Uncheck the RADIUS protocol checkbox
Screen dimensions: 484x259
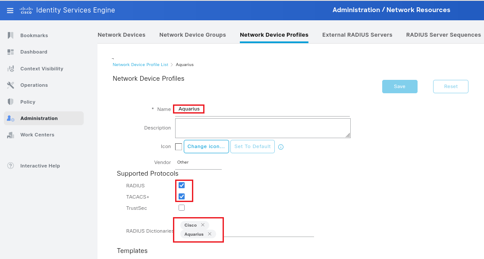point(182,185)
